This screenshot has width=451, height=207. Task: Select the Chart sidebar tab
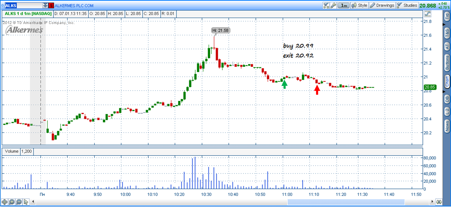pyautogui.click(x=447, y=81)
